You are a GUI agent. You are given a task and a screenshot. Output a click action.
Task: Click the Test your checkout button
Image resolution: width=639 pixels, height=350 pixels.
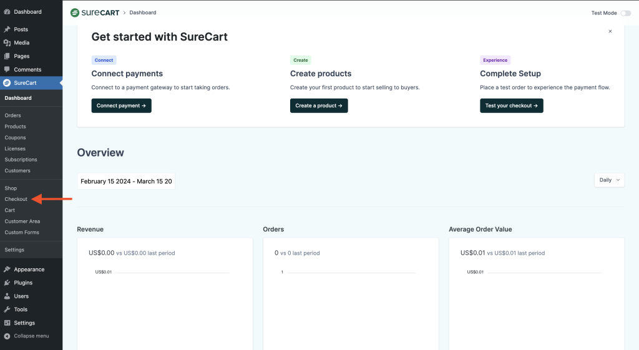tap(512, 105)
